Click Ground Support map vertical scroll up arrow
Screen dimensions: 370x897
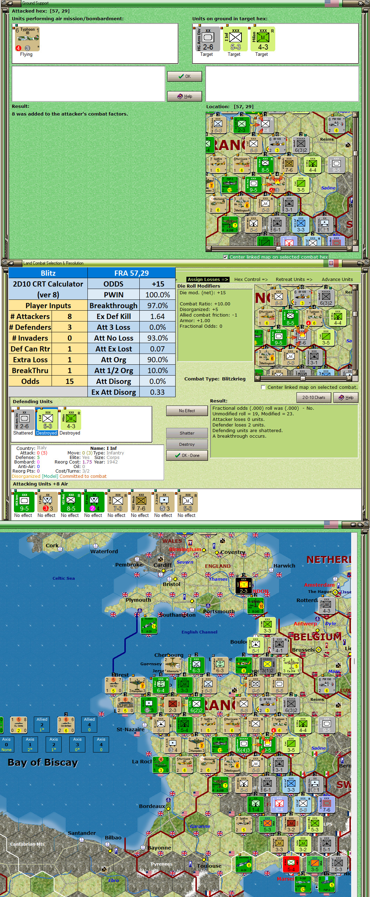coord(355,114)
